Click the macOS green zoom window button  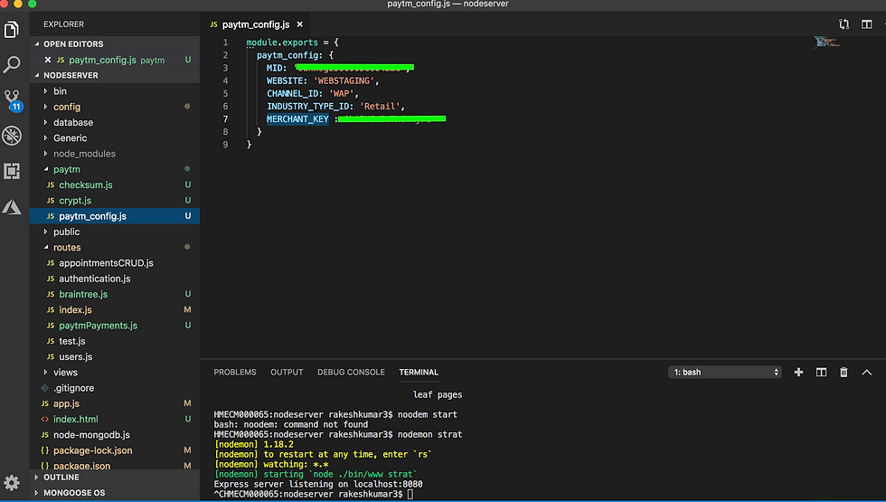(33, 4)
